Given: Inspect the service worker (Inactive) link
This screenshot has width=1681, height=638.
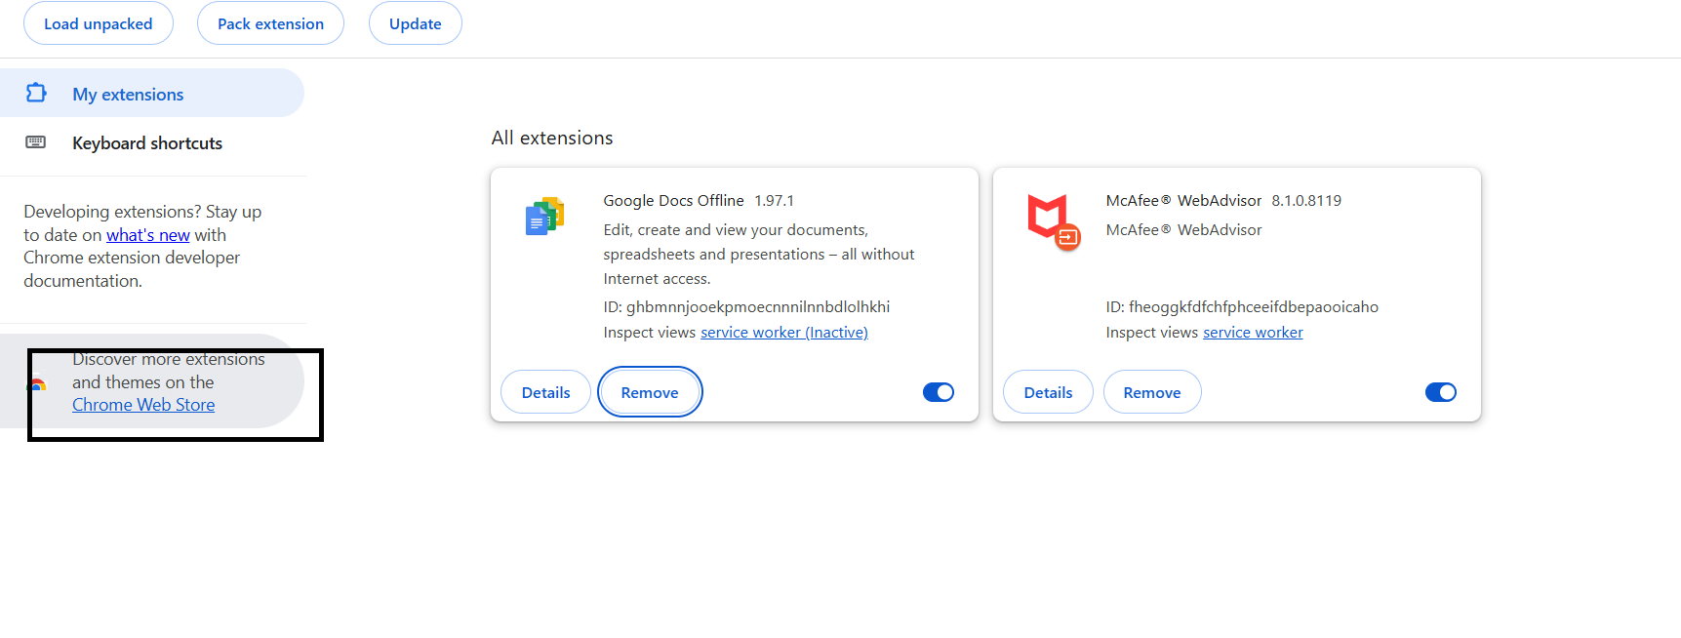Looking at the screenshot, I should [783, 333].
